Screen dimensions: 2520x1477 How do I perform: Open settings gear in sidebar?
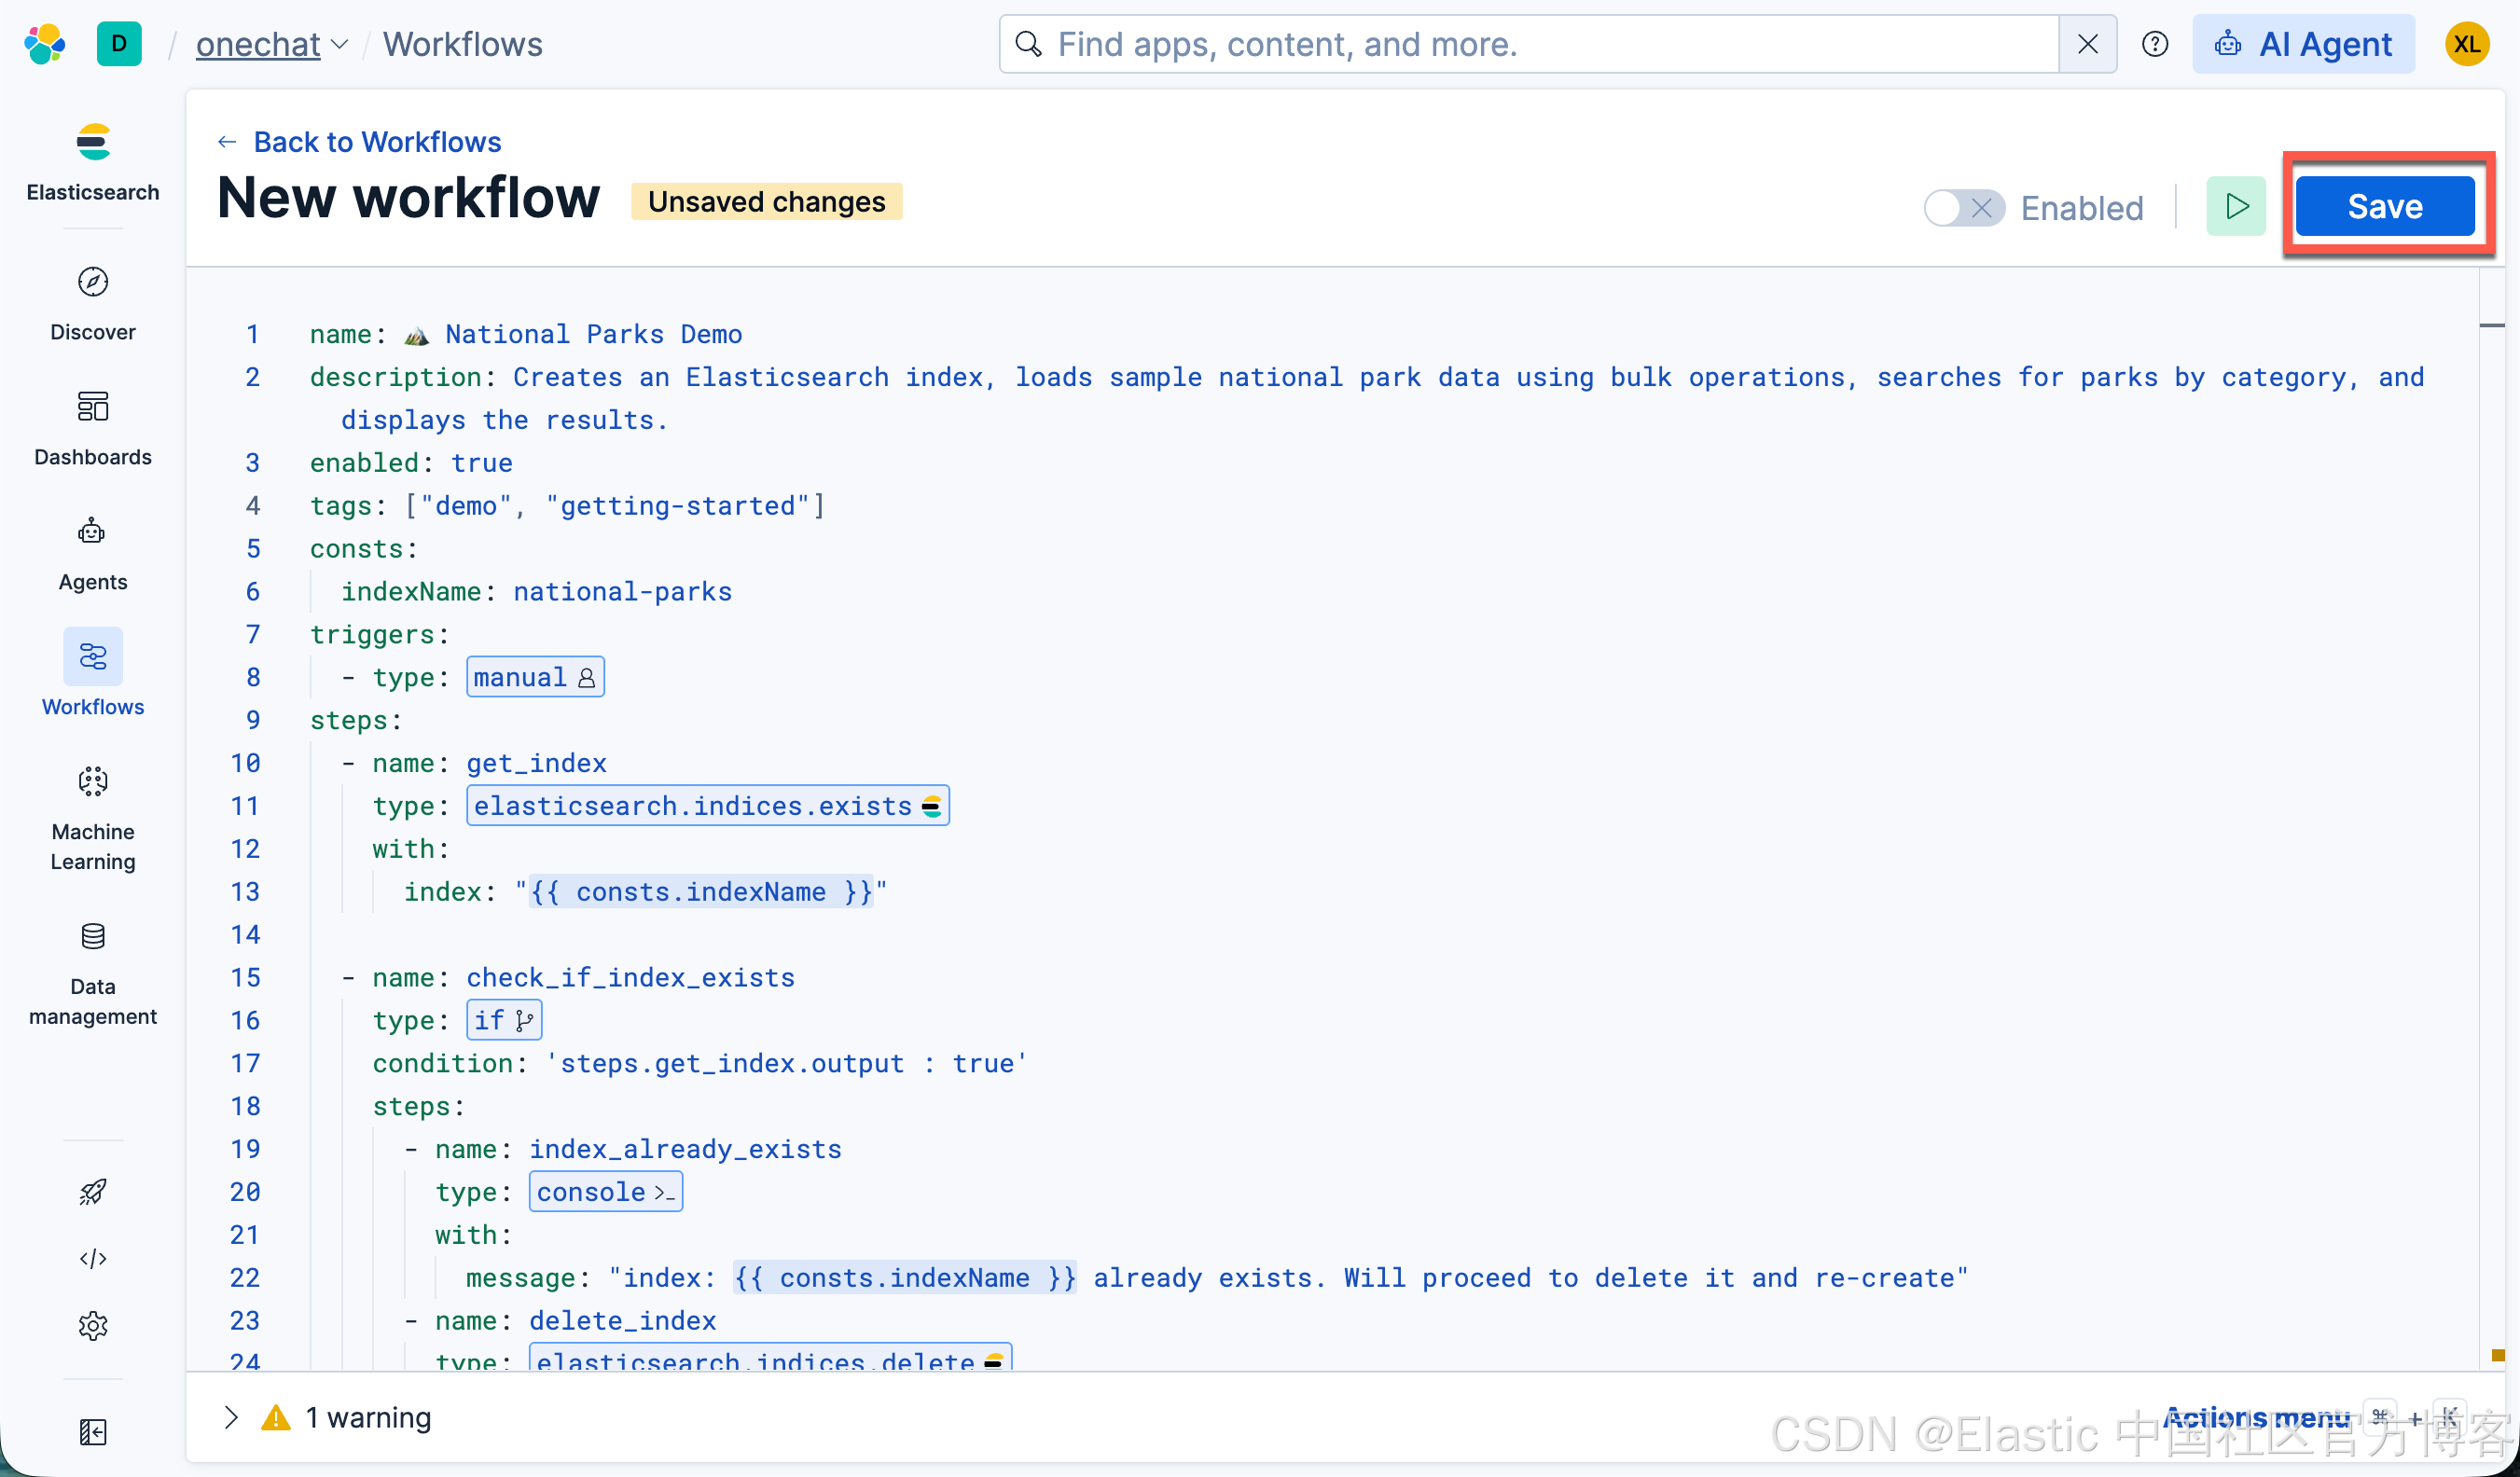click(93, 1326)
